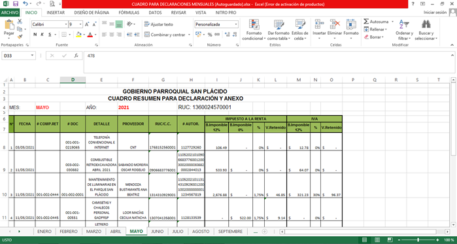This screenshot has width=457, height=244.
Task: Click the Eliminar celdas icon
Action: (335, 24)
